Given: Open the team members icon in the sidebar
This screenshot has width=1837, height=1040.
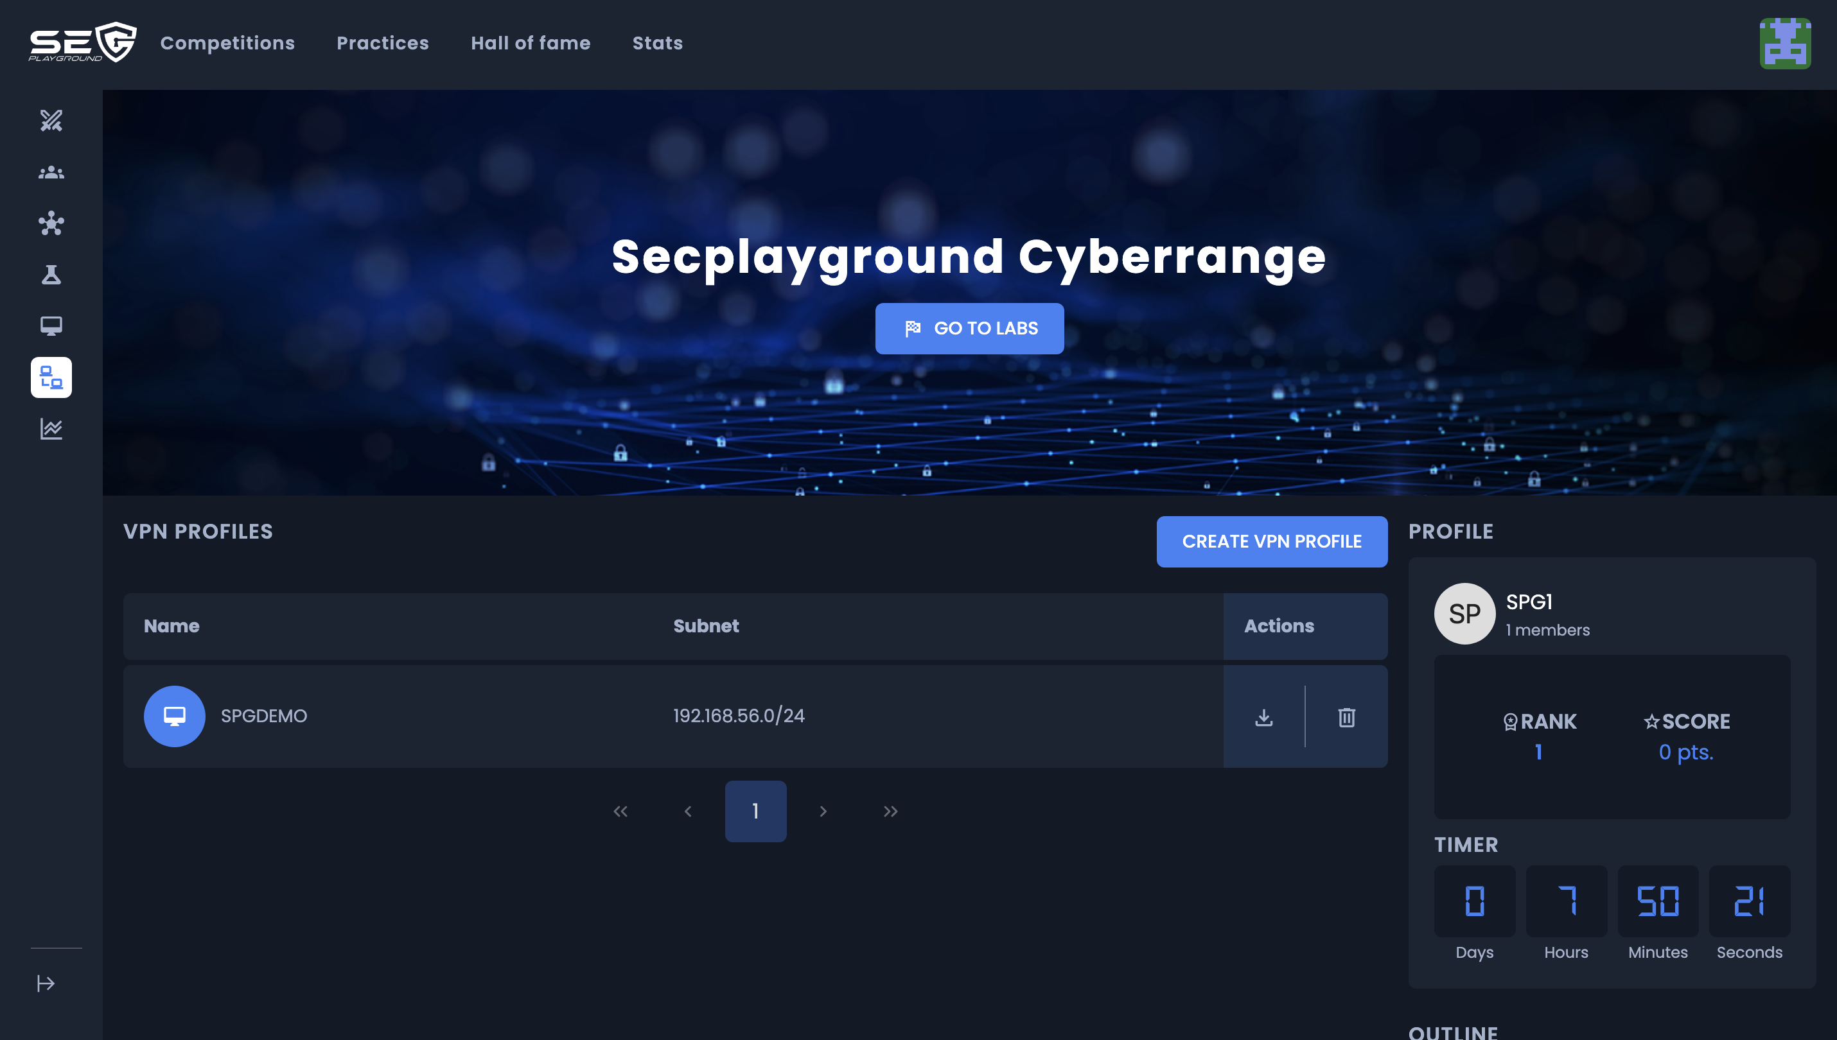Looking at the screenshot, I should (50, 172).
